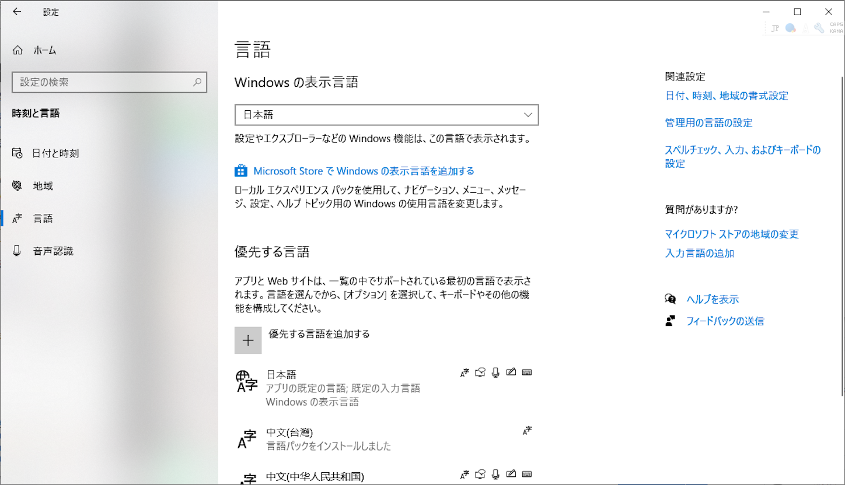Screen dimensions: 845x485
Task: Open Microsoft Store で表示言語を追加する link
Action: point(363,170)
